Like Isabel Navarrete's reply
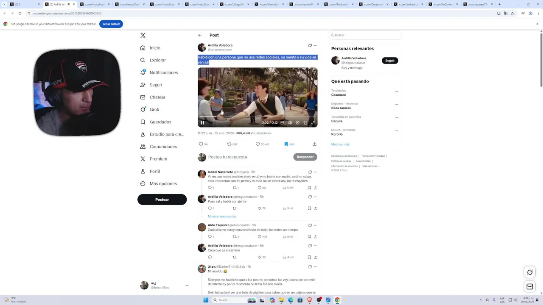Image resolution: width=543 pixels, height=305 pixels. (262, 188)
